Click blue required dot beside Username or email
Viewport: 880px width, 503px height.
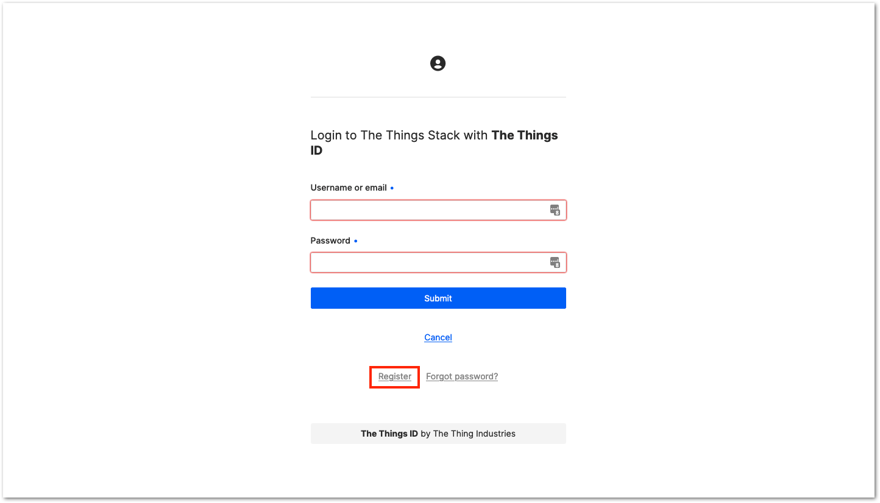(x=392, y=188)
